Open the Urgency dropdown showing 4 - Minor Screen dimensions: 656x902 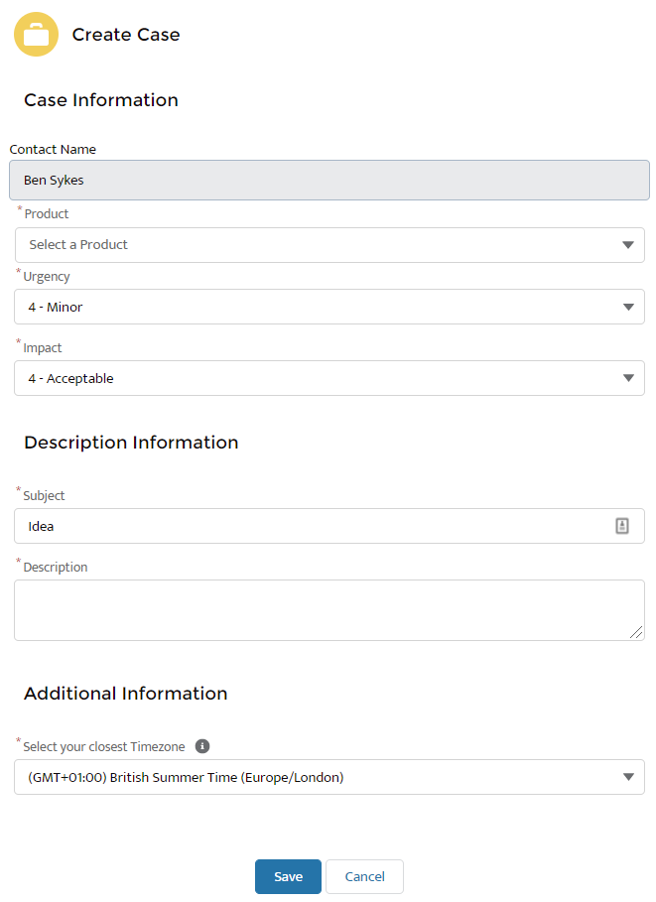tap(329, 307)
